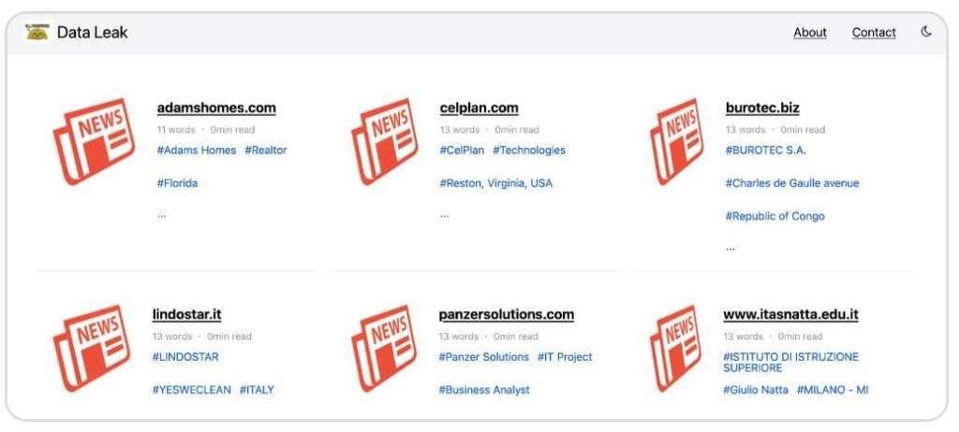
Task: Select the #Republic of Congo tag
Action: [775, 216]
